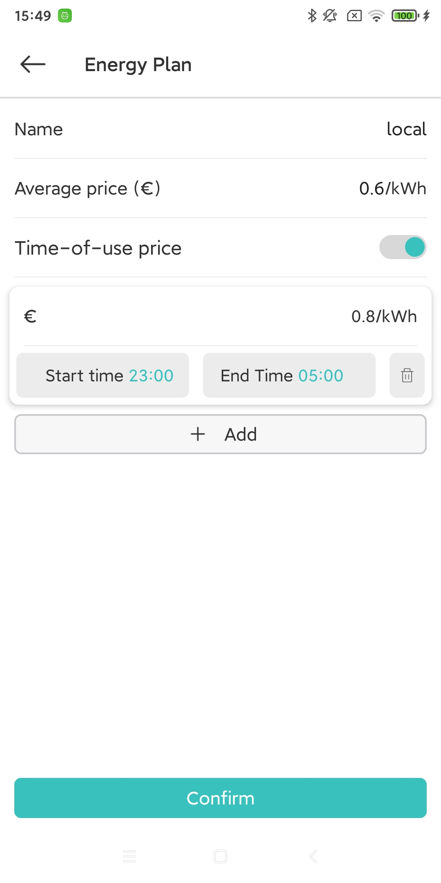Edit the plan name 'local'
This screenshot has height=883, width=441.
click(x=406, y=129)
